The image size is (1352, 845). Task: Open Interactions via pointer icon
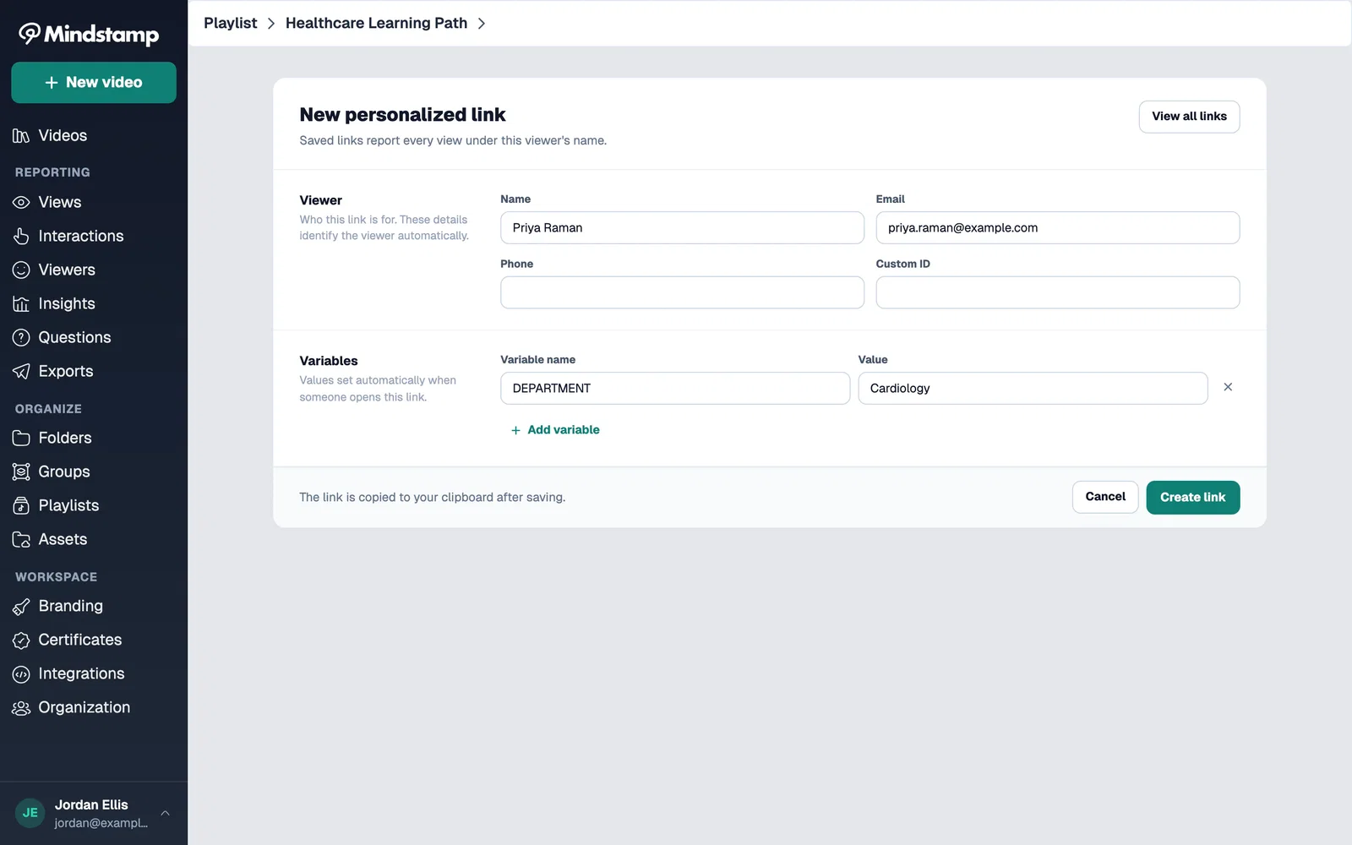click(21, 237)
